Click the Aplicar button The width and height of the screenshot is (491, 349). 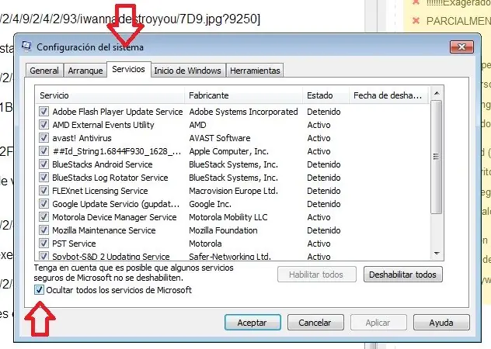click(378, 323)
